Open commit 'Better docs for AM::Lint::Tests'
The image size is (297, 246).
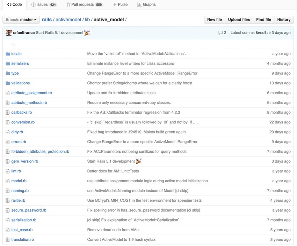click(113, 171)
